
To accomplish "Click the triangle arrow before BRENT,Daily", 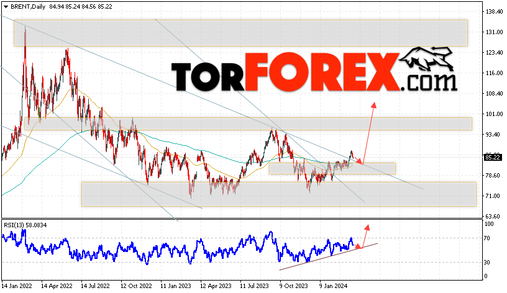I will click(x=6, y=7).
